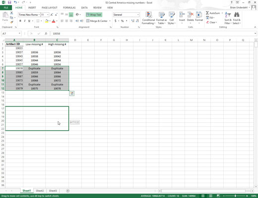
Task: Open Sort & Filter
Action: point(228,18)
